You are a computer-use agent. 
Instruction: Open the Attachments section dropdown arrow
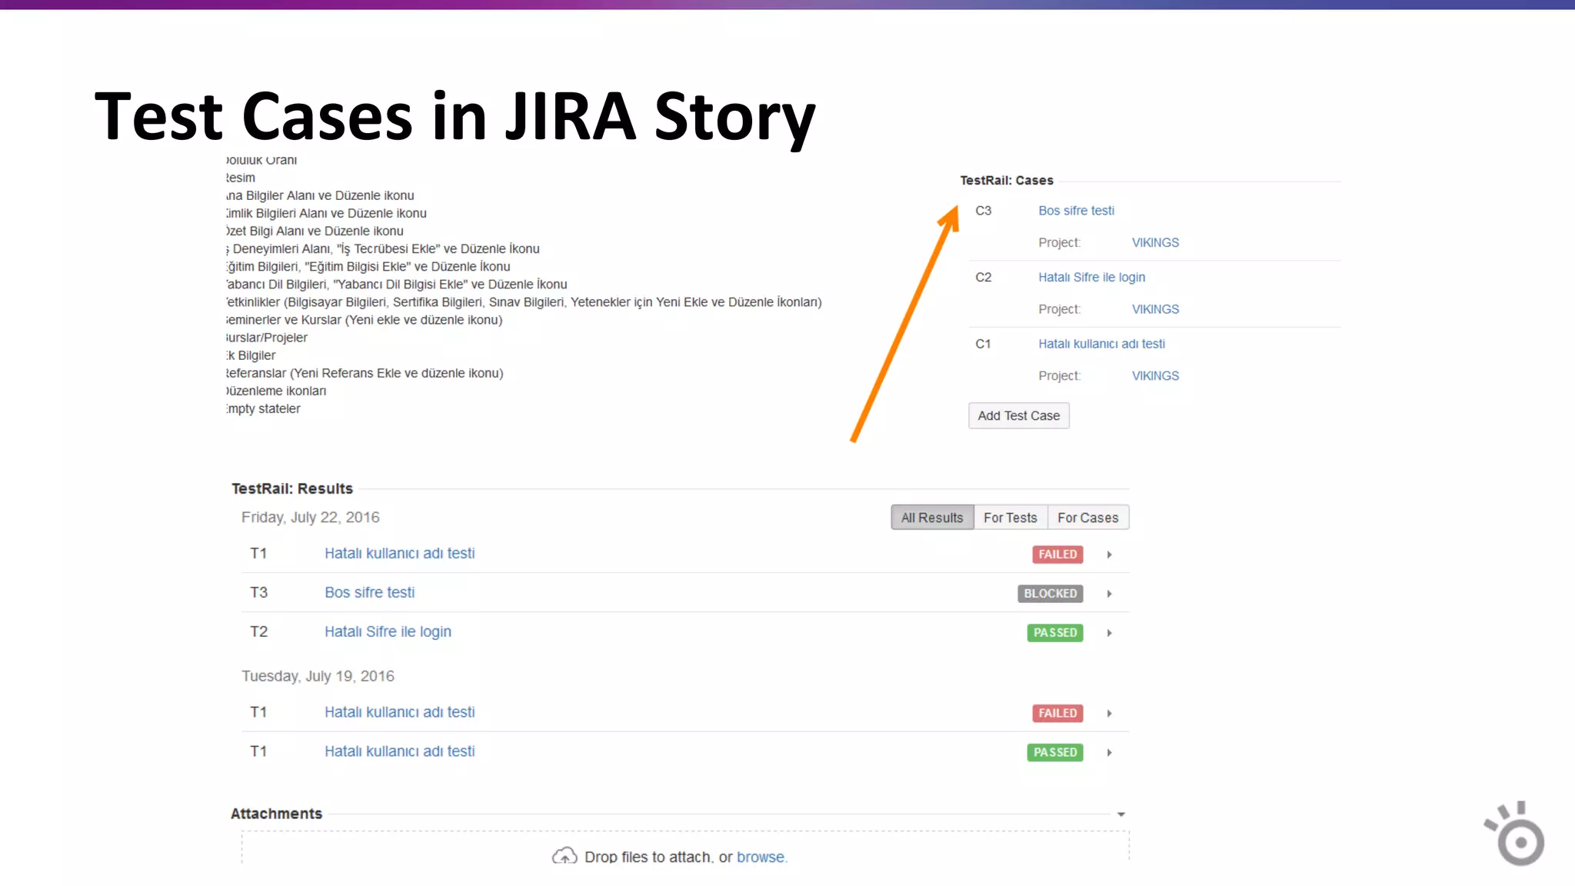point(1121,814)
